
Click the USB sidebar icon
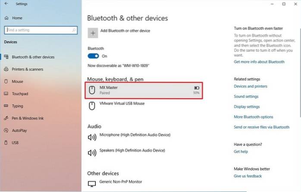[x=6, y=142]
